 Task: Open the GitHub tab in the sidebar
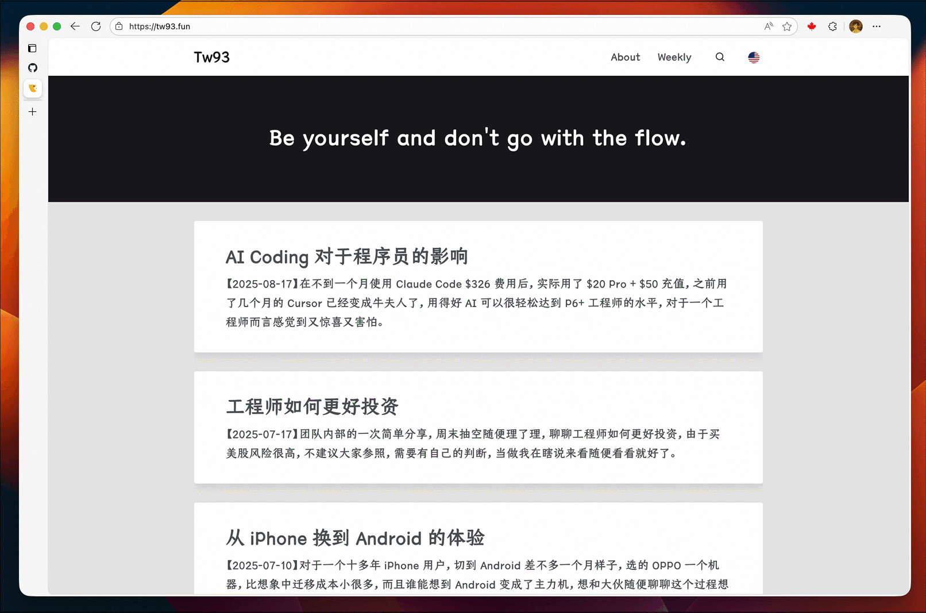33,68
